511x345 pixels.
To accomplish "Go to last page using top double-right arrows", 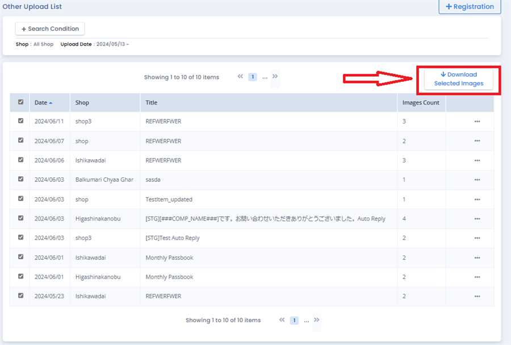I will (x=275, y=76).
